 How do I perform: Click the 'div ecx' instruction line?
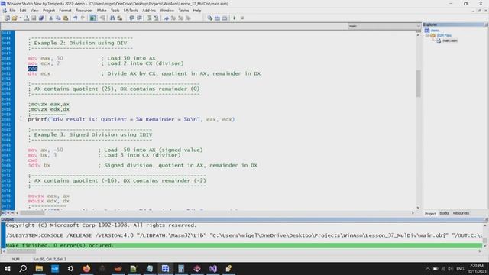click(39, 73)
